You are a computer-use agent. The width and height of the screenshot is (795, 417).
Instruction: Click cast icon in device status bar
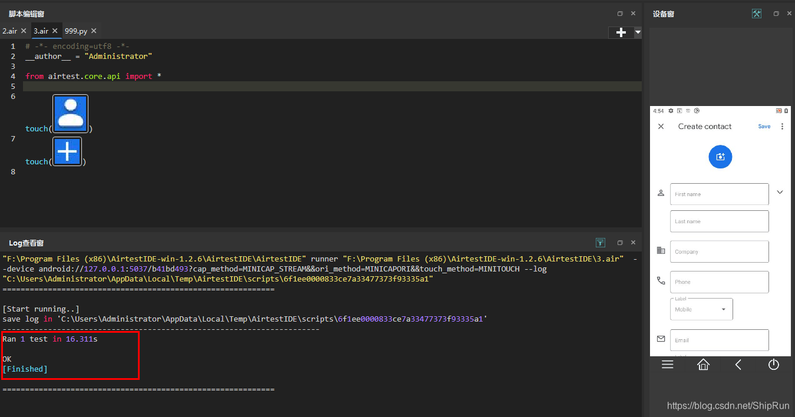click(778, 111)
